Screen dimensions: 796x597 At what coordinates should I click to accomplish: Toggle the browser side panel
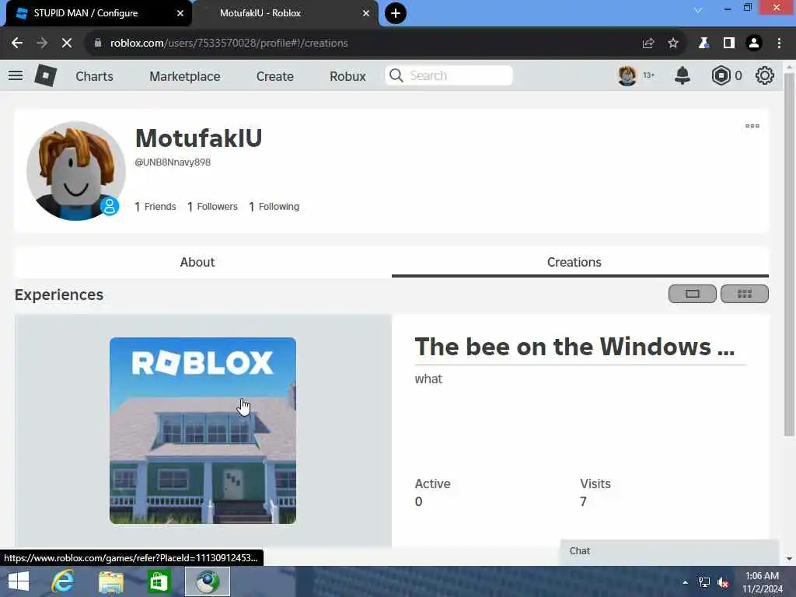coord(729,44)
